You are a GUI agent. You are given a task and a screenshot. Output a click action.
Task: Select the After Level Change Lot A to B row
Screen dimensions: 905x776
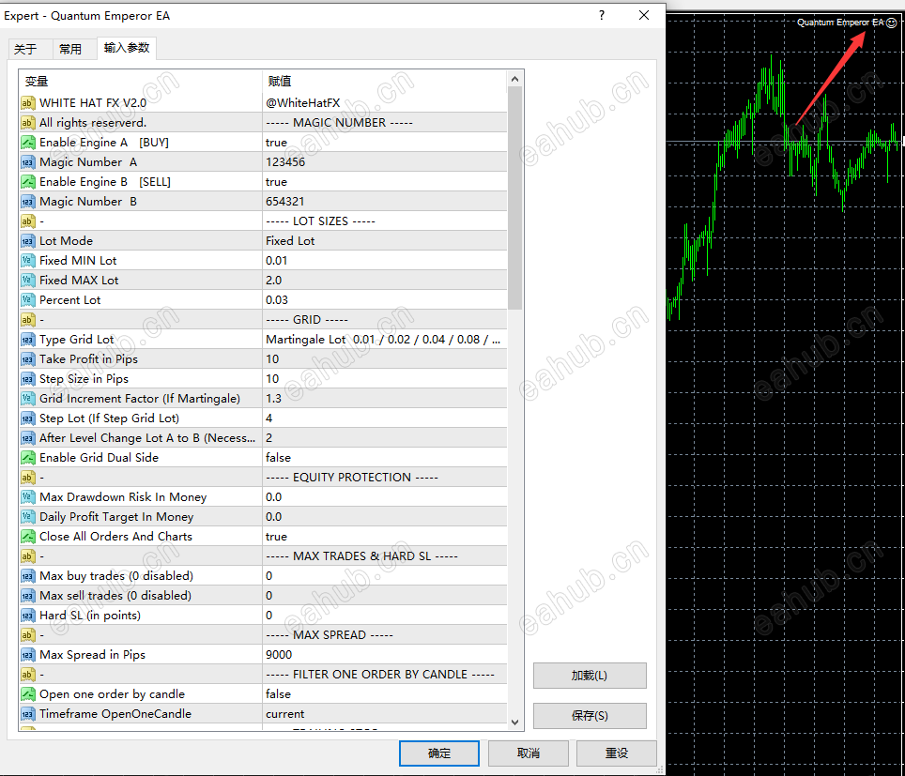(x=263, y=438)
